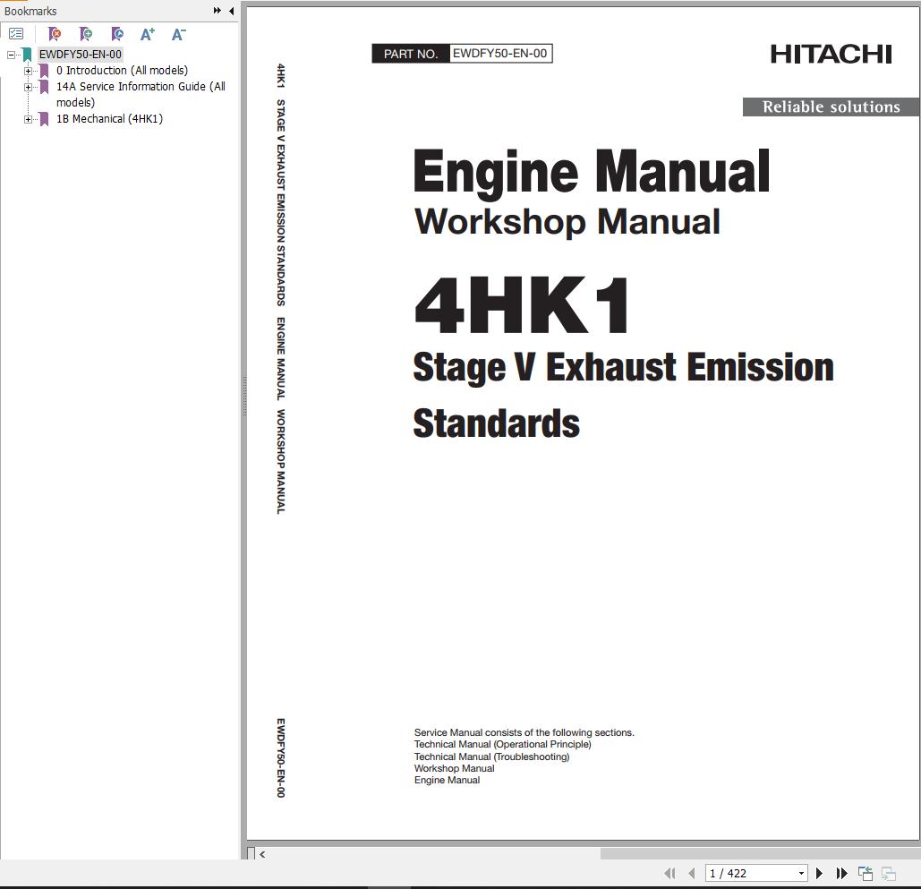
Task: Click the 'Stage V Exhaust Emission' heading
Action: [x=623, y=367]
